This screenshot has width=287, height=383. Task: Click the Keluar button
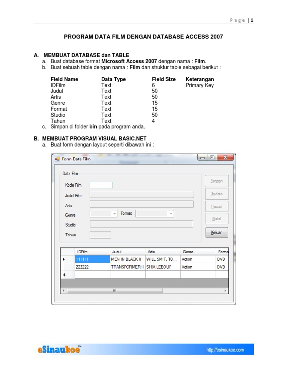click(217, 232)
